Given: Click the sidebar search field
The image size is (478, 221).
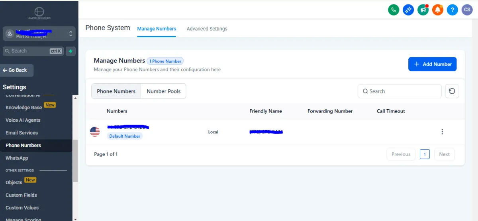Looking at the screenshot, I should (x=33, y=51).
